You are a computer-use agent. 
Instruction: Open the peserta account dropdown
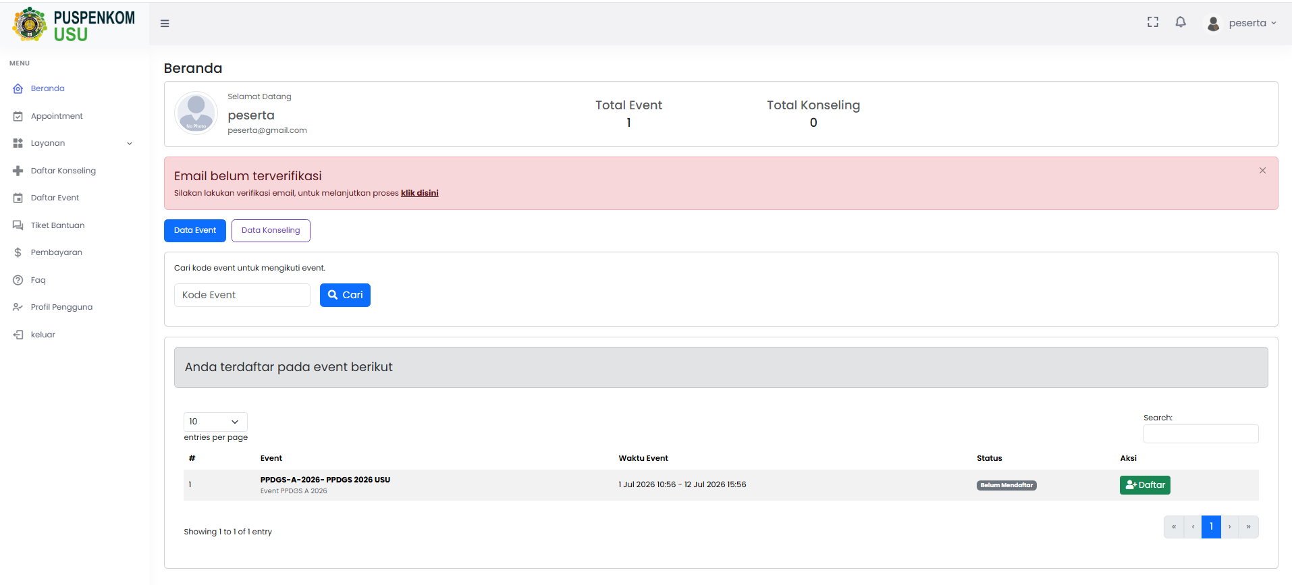pos(1243,23)
